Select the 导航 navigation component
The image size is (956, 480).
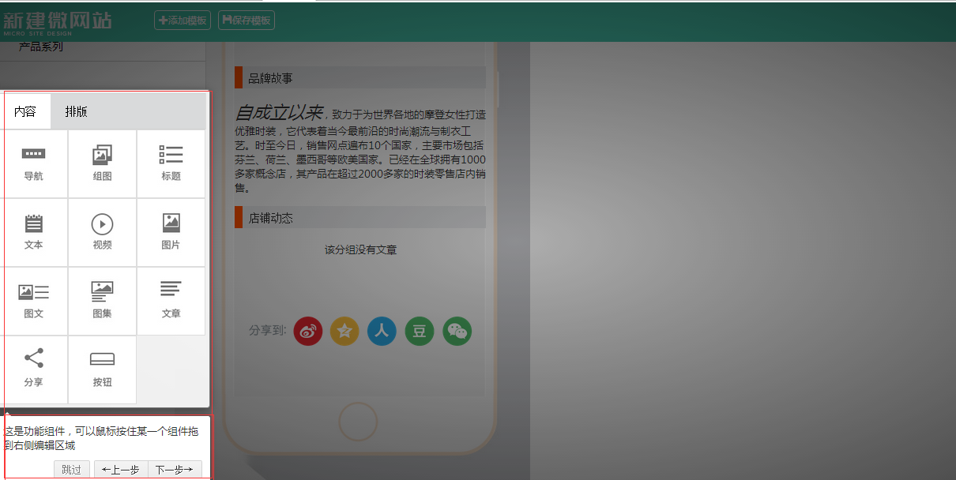(x=34, y=164)
